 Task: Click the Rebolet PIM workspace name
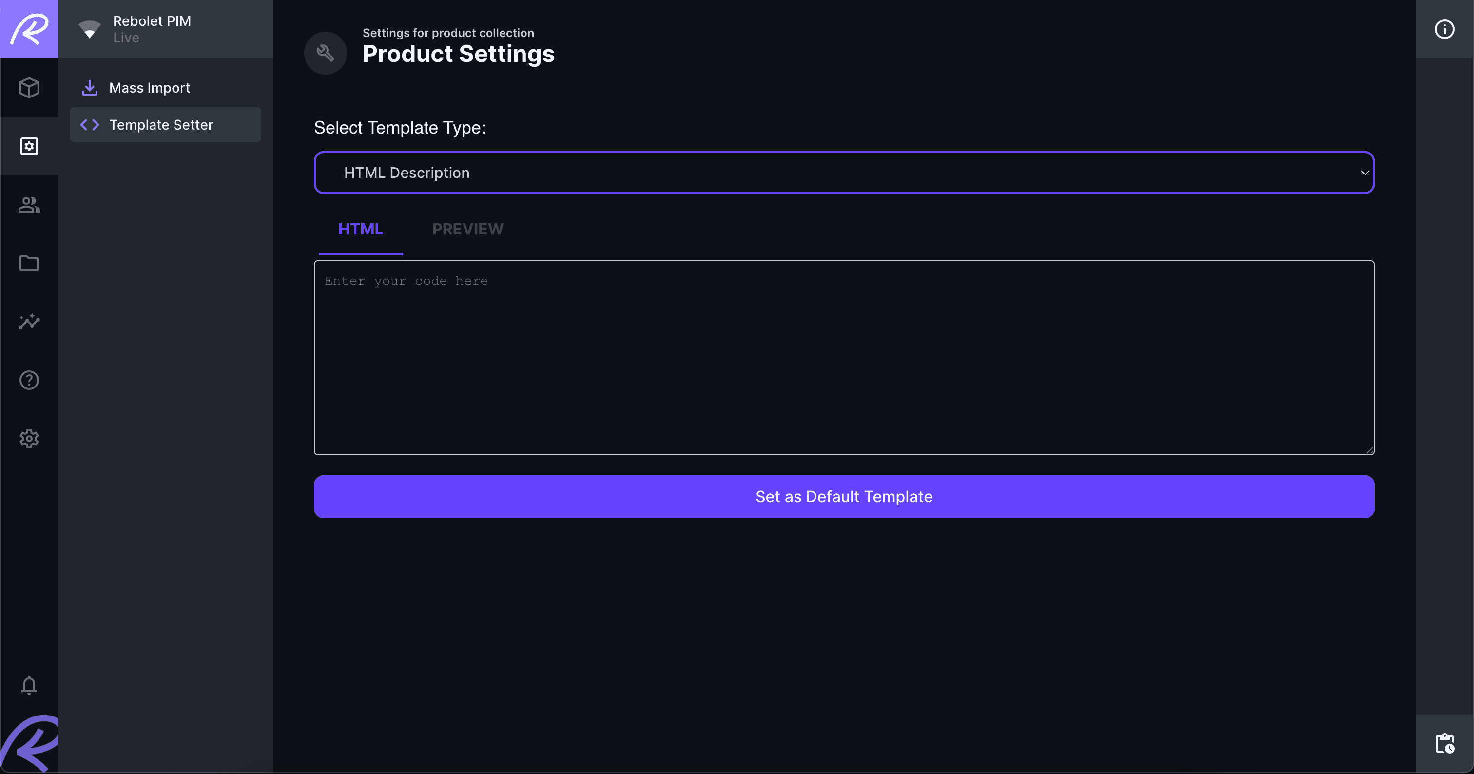click(x=152, y=20)
